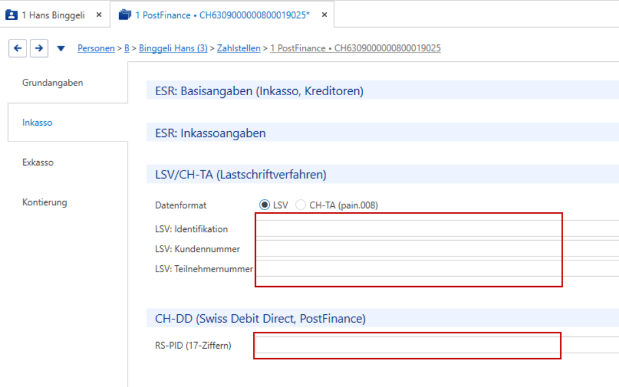This screenshot has width=619, height=387.
Task: Navigate to Zahlstellen breadcrumb link
Action: tap(239, 48)
